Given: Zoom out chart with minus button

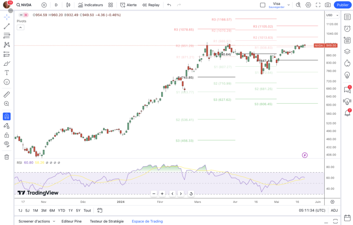Looking at the screenshot, I should tap(154, 194).
